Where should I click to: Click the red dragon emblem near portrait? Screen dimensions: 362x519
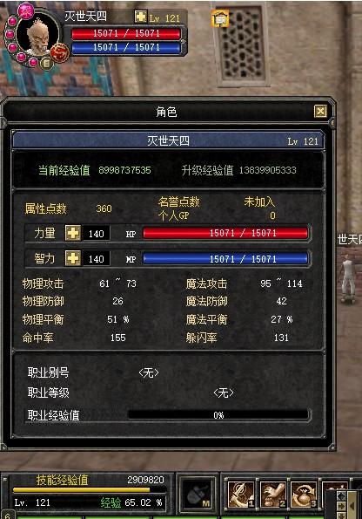click(x=59, y=53)
